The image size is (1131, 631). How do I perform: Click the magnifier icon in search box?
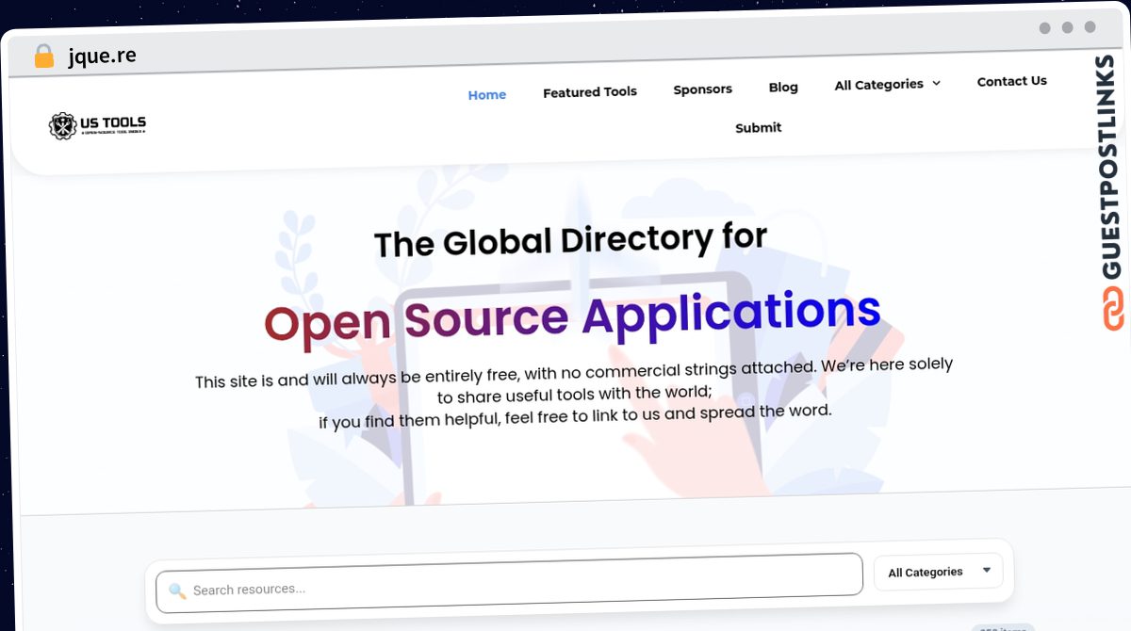[x=177, y=591]
